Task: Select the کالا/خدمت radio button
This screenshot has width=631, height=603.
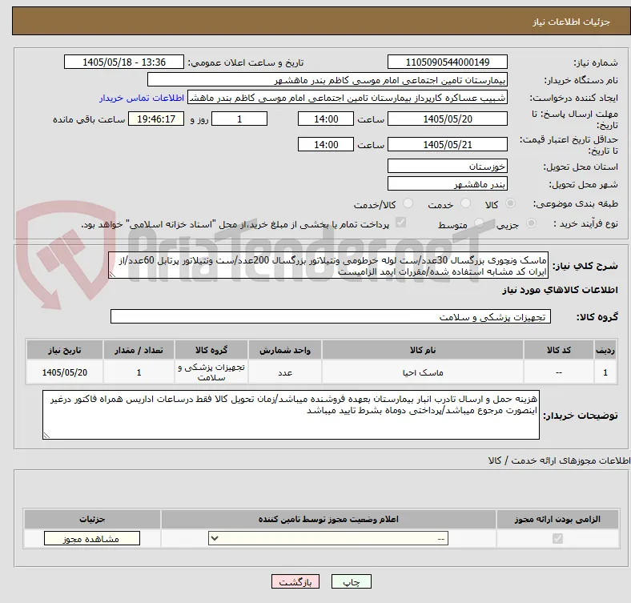Action: tap(408, 203)
